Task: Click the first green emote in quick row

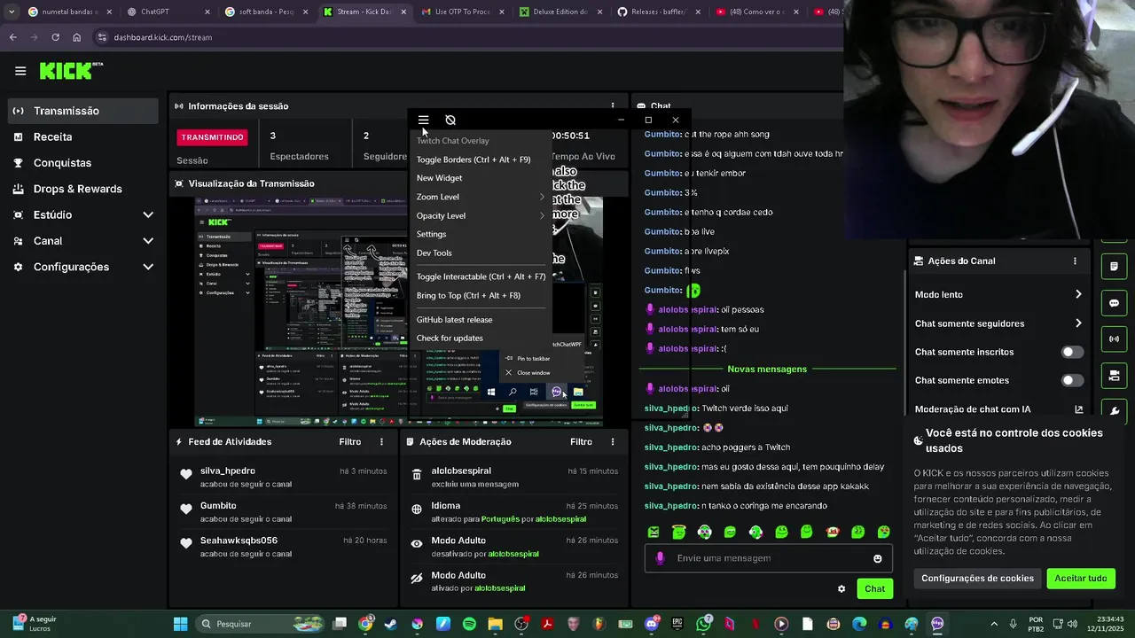Action: pyautogui.click(x=654, y=532)
